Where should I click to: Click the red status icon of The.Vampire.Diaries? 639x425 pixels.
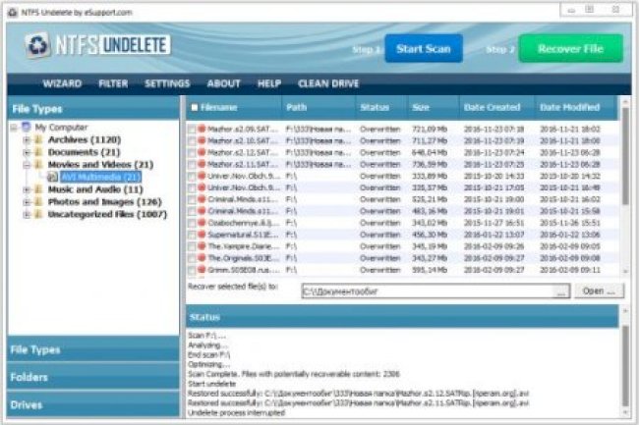(x=202, y=246)
